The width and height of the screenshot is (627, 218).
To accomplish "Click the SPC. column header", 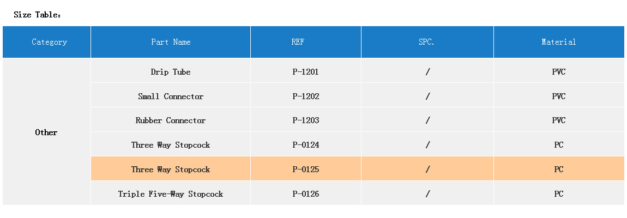I will click(x=427, y=42).
